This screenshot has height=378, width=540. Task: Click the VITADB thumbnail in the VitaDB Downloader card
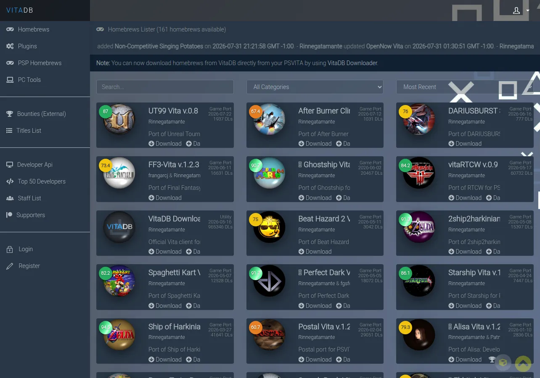click(x=119, y=227)
